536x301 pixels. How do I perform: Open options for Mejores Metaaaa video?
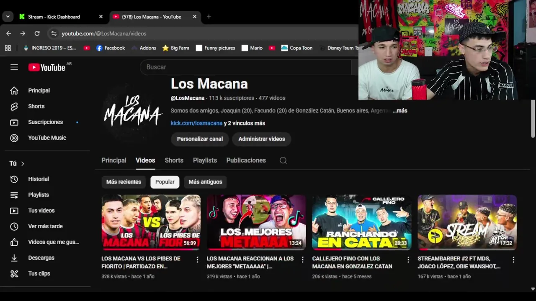(302, 260)
